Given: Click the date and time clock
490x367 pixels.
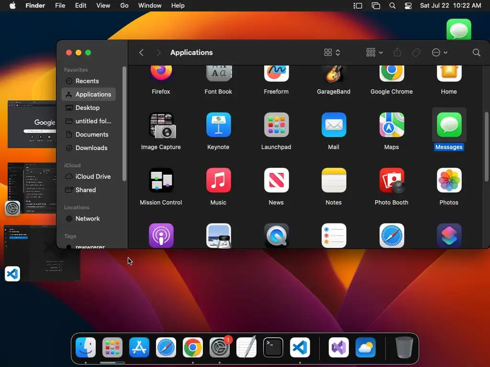Looking at the screenshot, I should point(450,6).
